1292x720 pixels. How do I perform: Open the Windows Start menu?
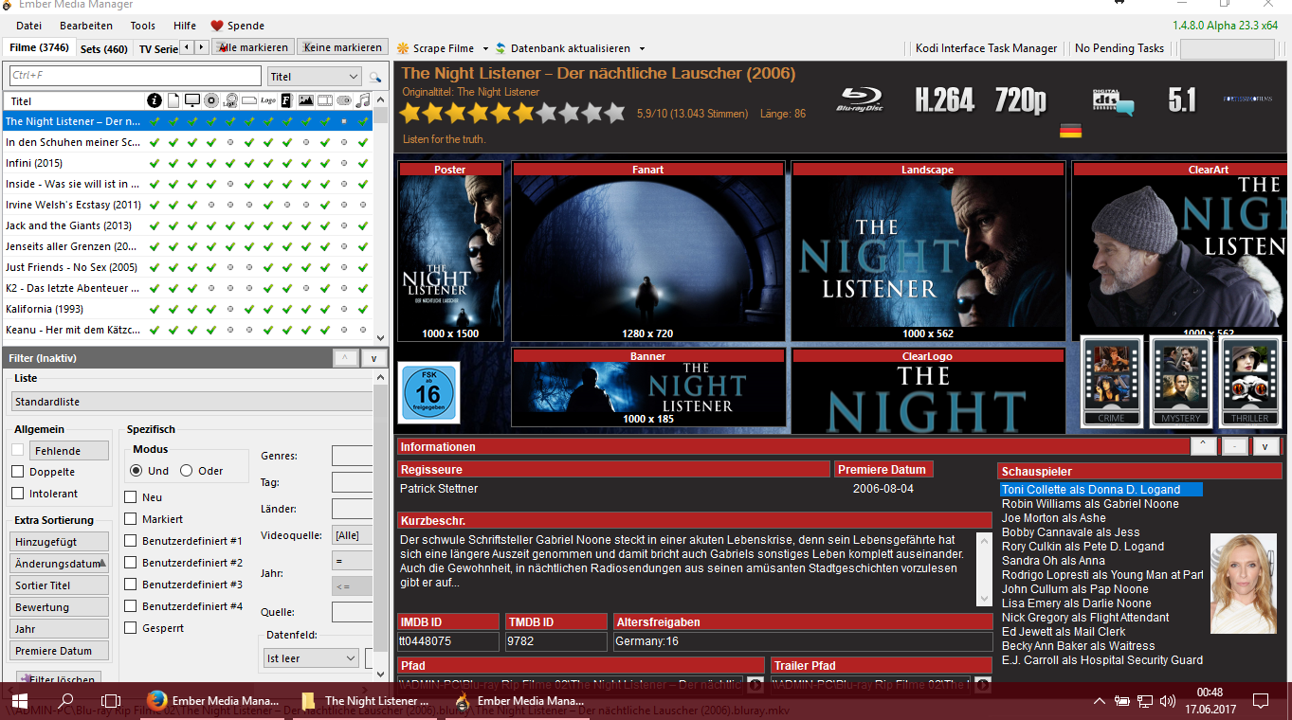click(x=19, y=701)
